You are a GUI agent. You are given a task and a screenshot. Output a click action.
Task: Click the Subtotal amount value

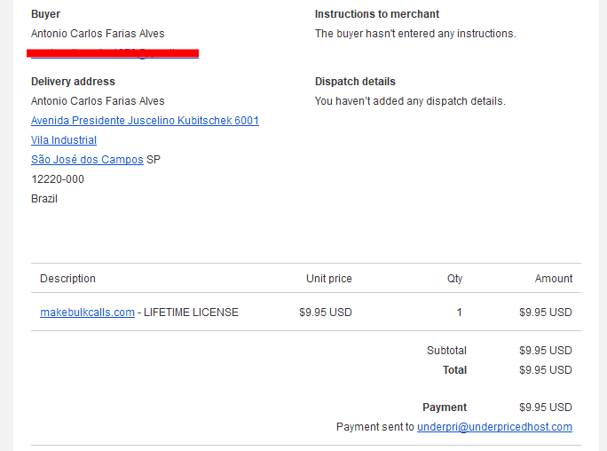546,351
